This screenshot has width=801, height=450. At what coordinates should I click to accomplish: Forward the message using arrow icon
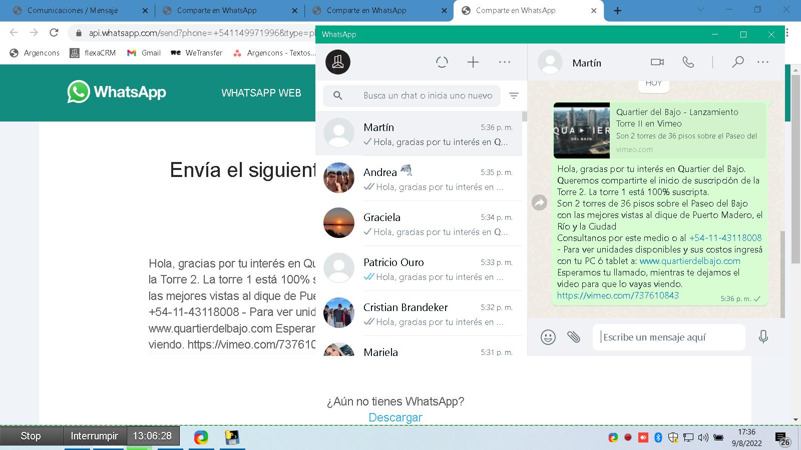tap(539, 202)
